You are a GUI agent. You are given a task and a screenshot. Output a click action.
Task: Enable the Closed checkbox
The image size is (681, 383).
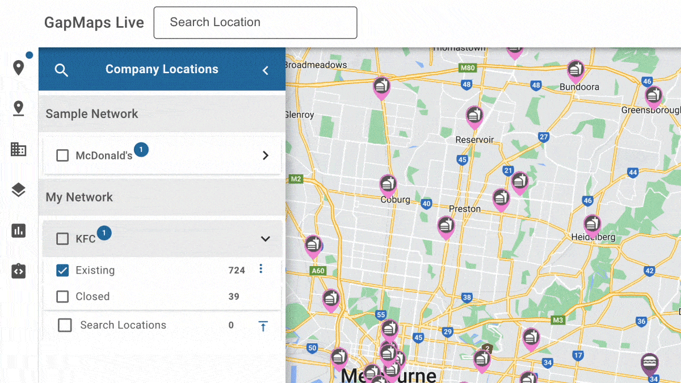(62, 296)
